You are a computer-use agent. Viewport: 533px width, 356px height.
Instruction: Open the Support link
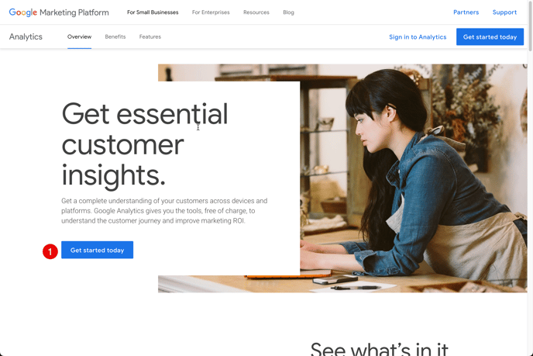(504, 12)
